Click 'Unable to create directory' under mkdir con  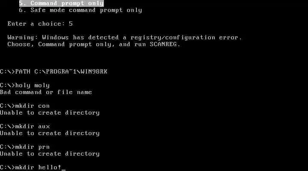50,113
